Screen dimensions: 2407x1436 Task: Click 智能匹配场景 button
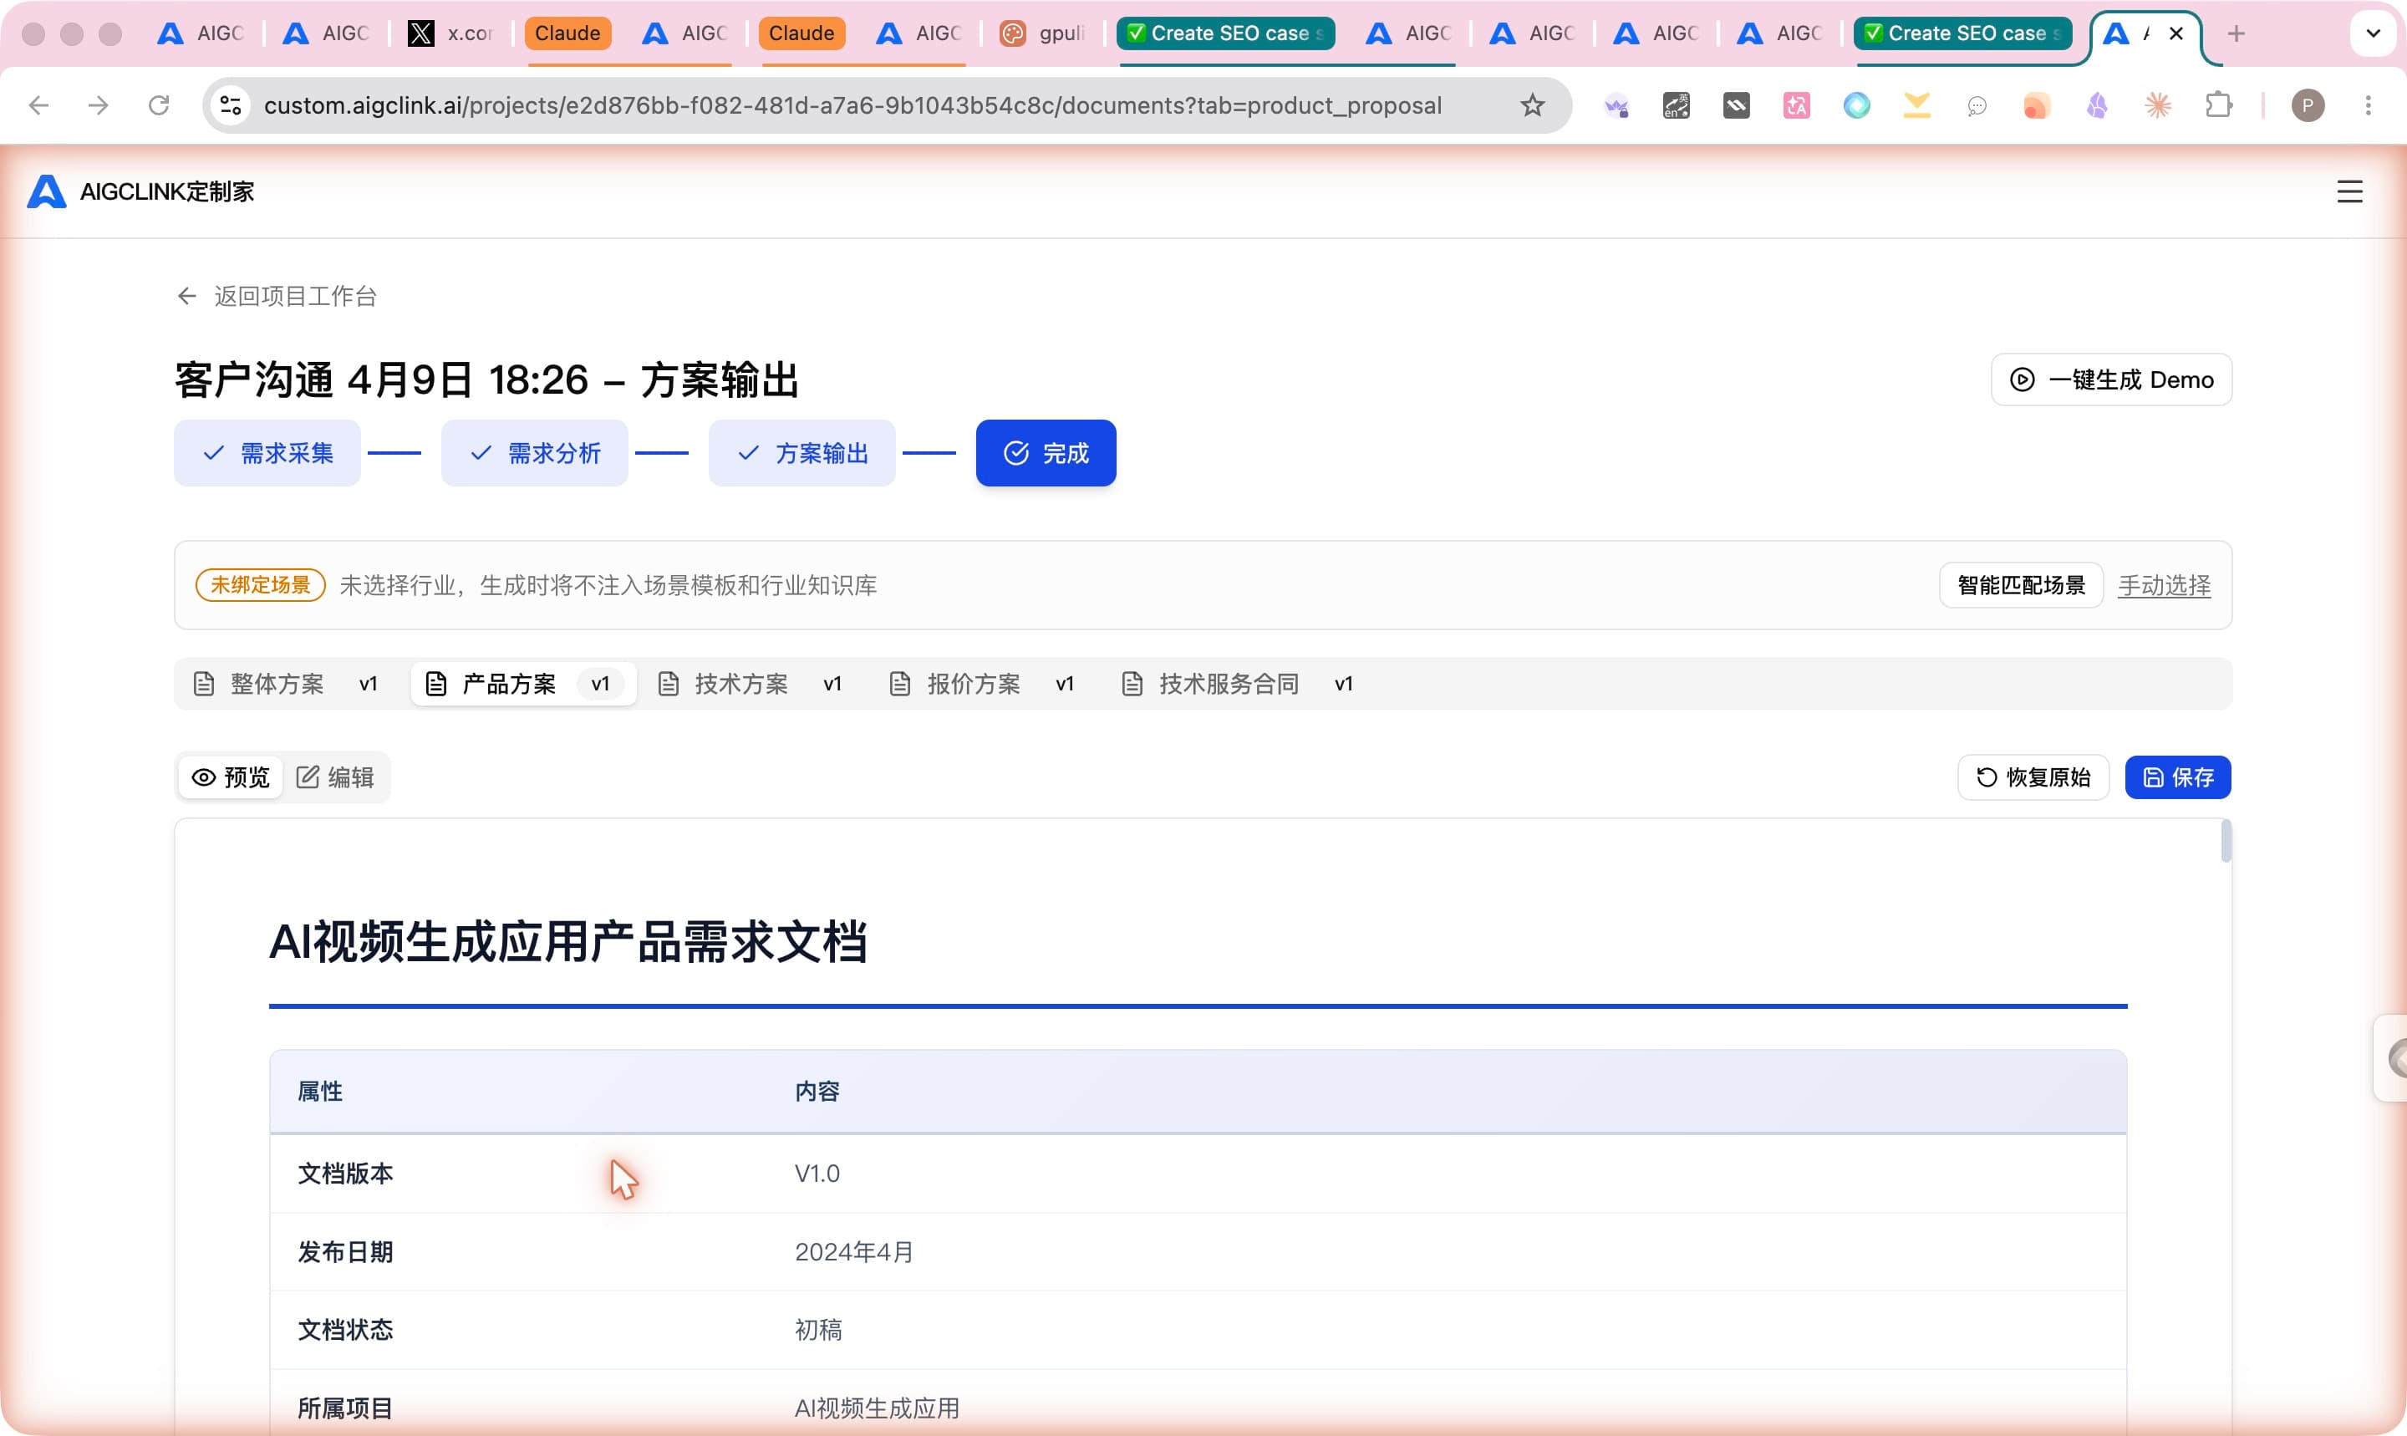(2021, 585)
